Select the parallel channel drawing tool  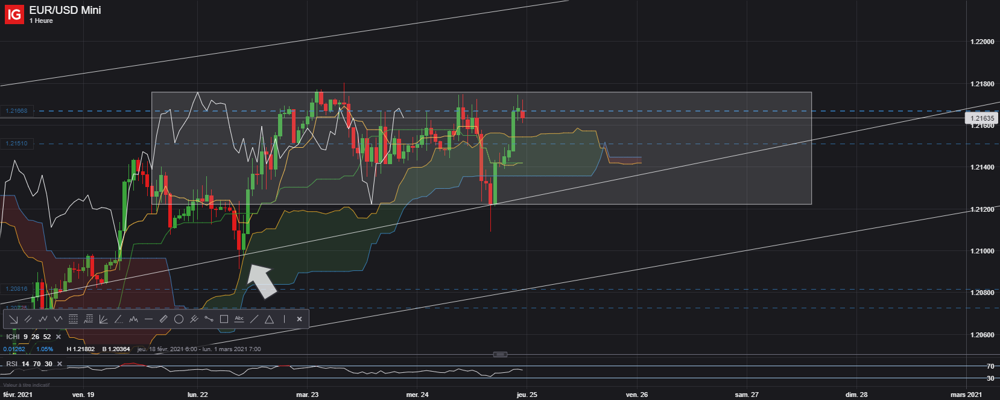pos(28,319)
